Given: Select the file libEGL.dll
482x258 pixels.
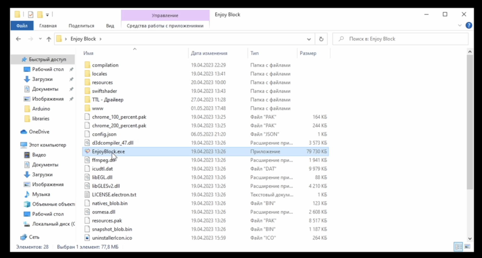Looking at the screenshot, I should click(102, 177).
